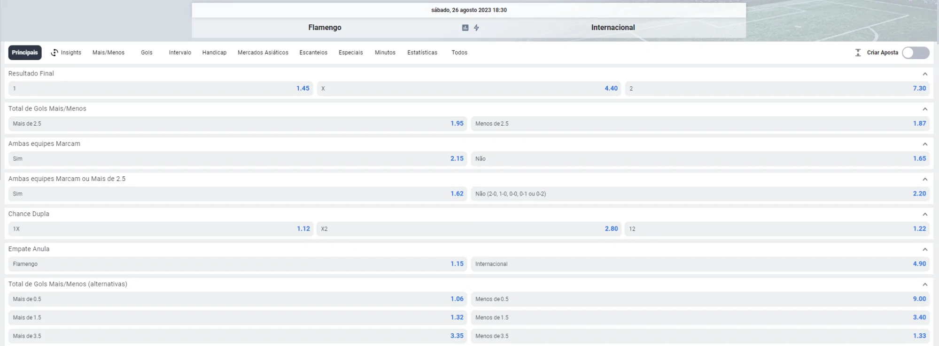
Task: Toggle the Criar Aposta switch
Action: 916,53
